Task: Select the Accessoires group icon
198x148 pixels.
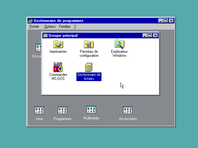Action: (x=128, y=110)
